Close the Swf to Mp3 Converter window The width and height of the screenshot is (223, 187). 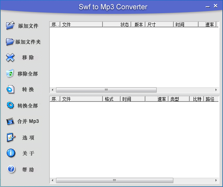coord(216,6)
